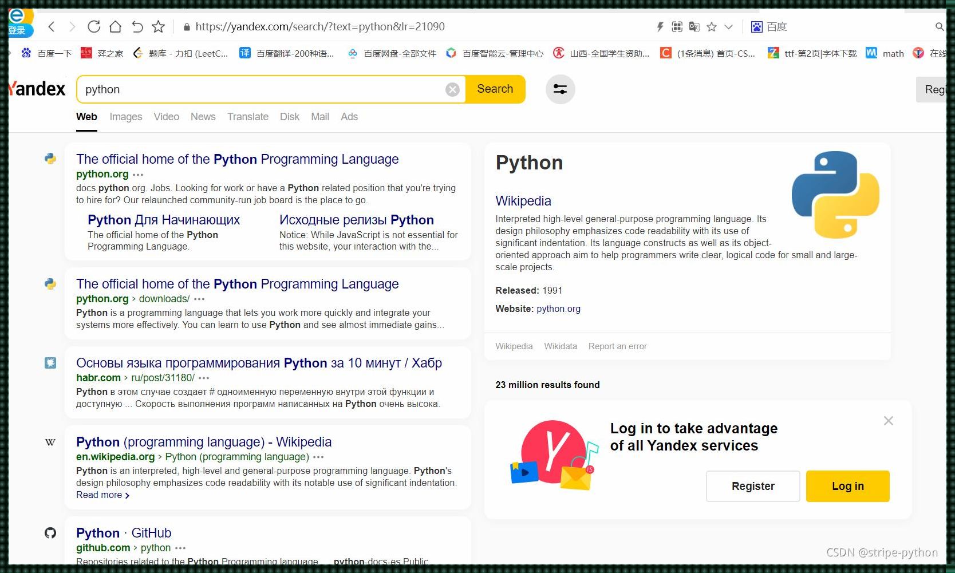Clear the search box with the X icon
Screen dimensions: 955x573
tap(452, 89)
